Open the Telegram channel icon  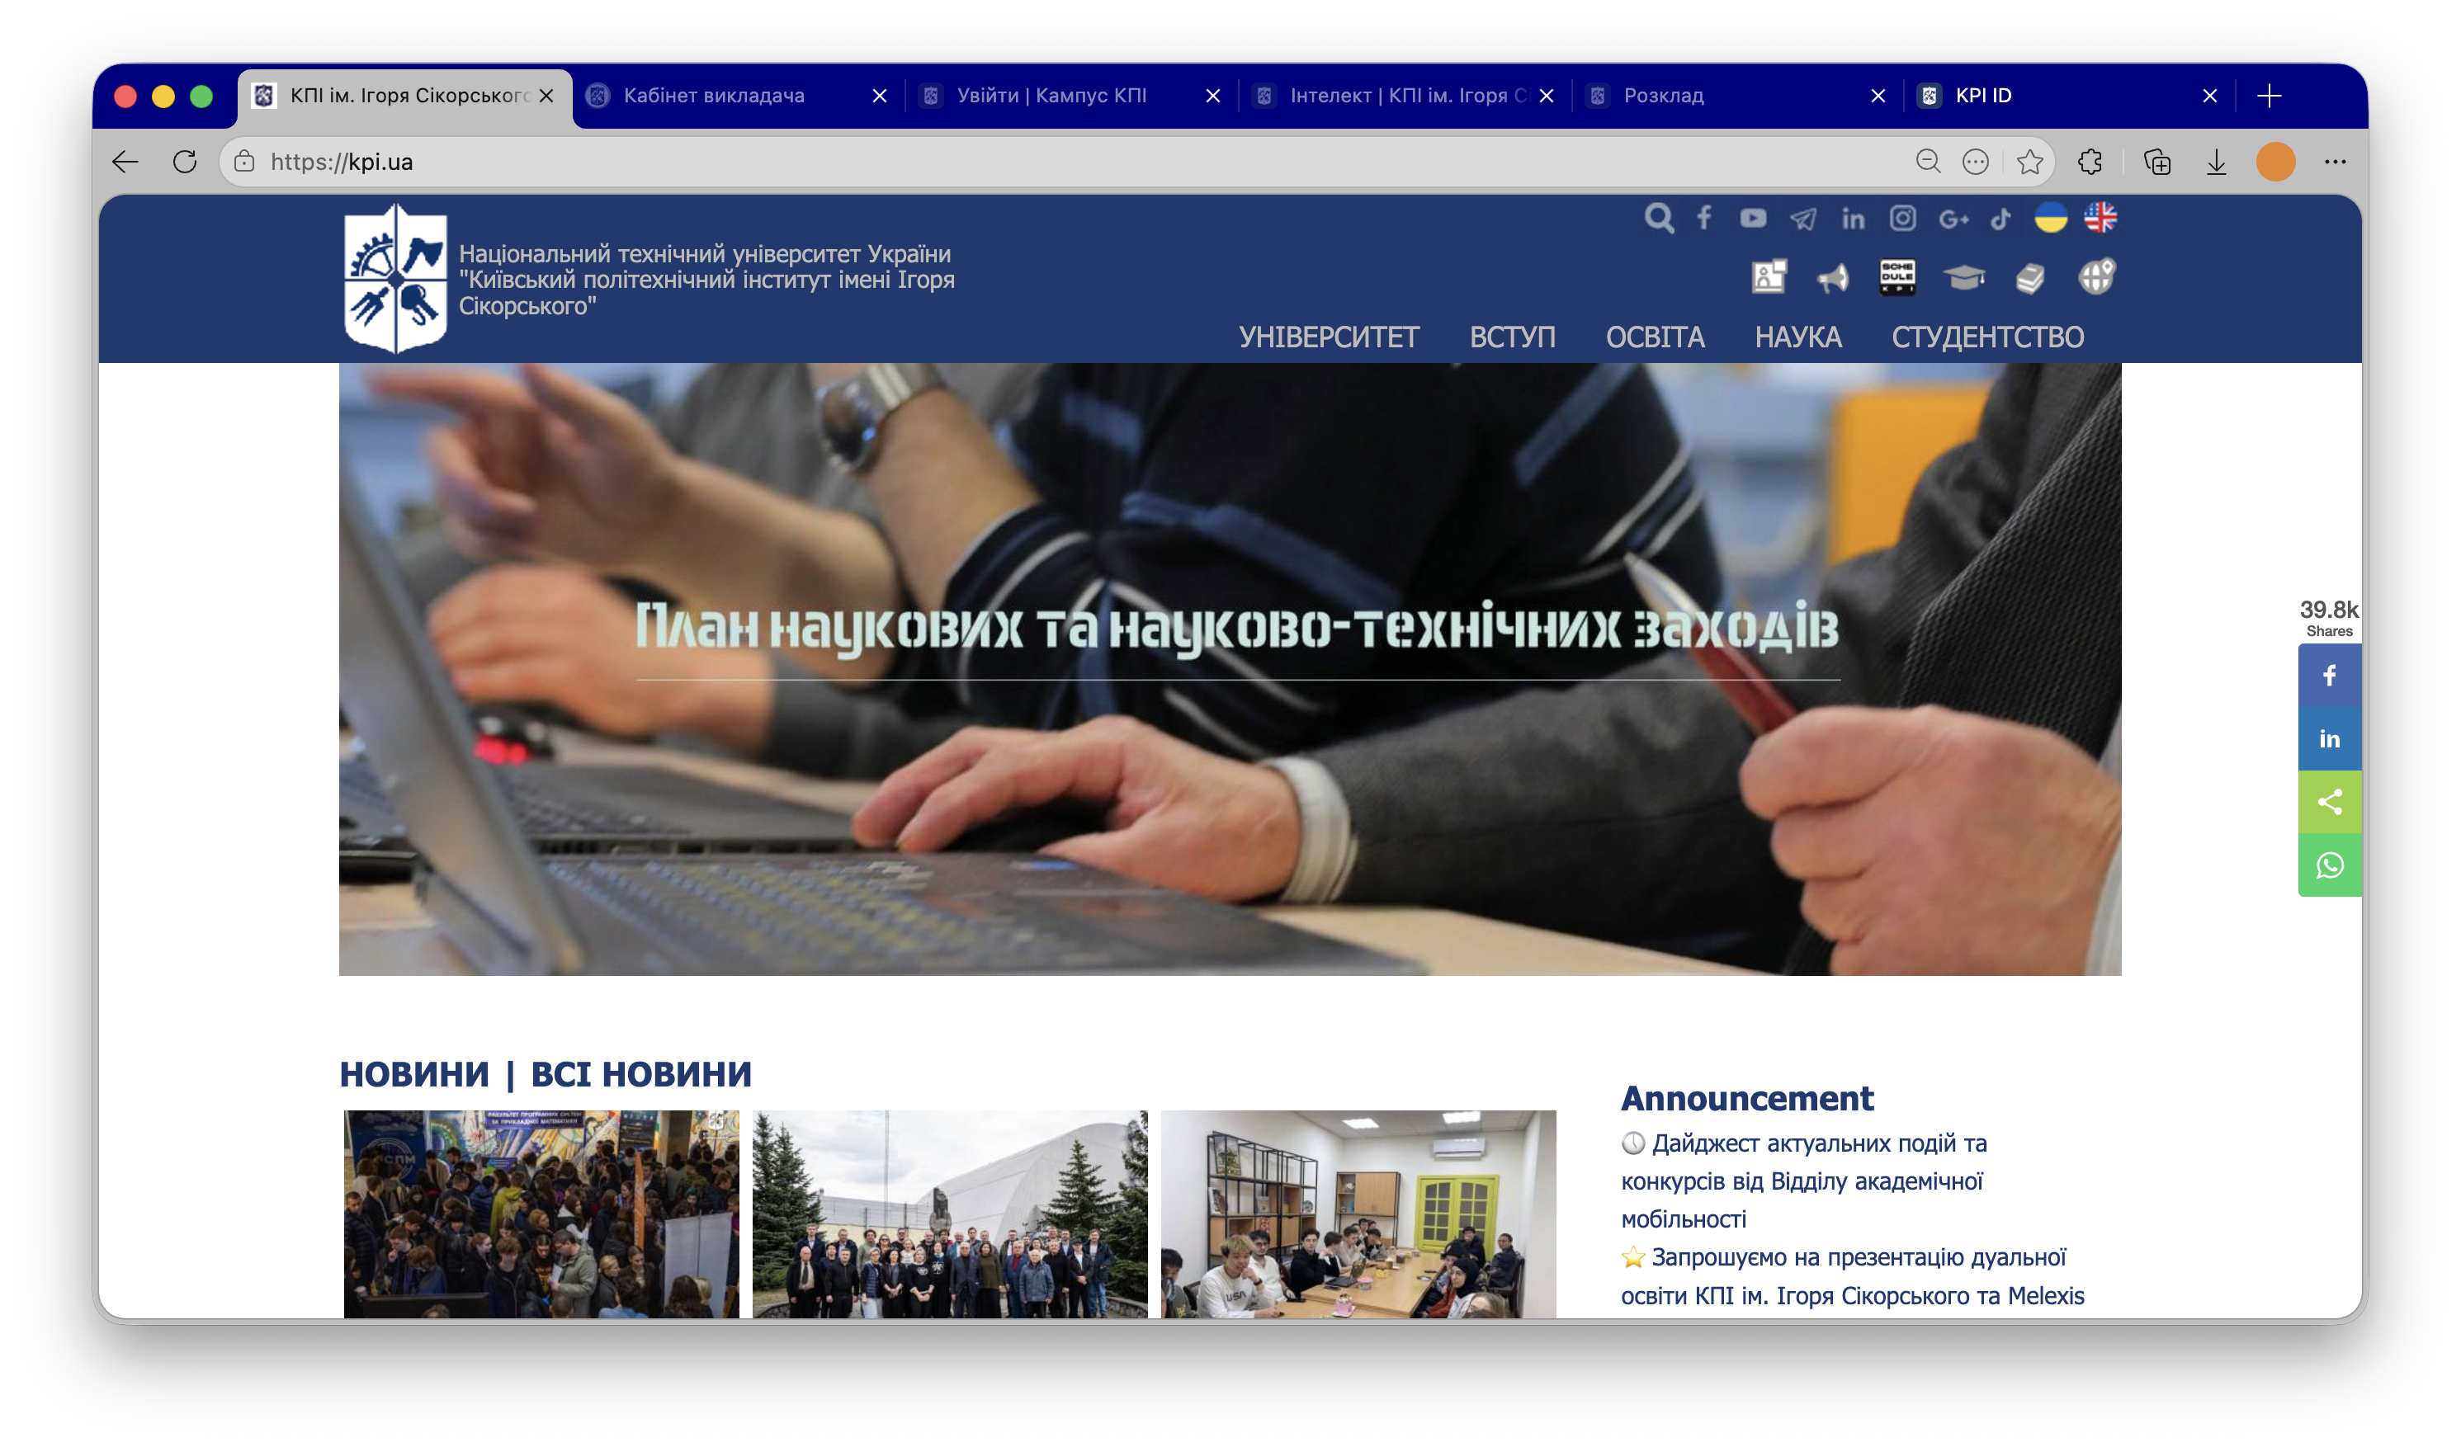point(1802,219)
